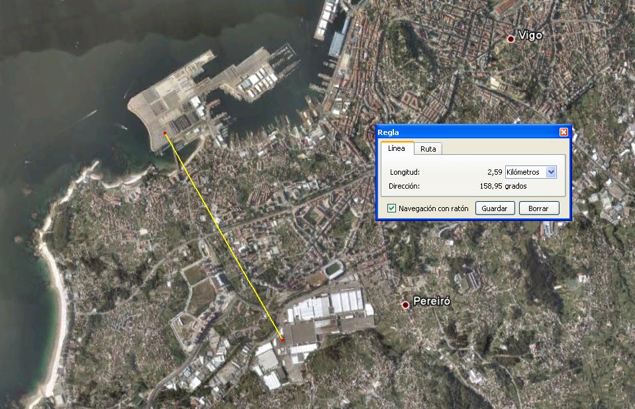Switch to the Línea tab
635x409 pixels.
point(396,148)
